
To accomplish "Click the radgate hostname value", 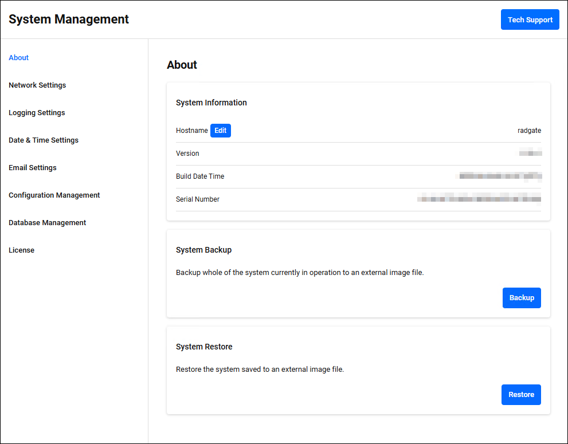I will click(529, 131).
